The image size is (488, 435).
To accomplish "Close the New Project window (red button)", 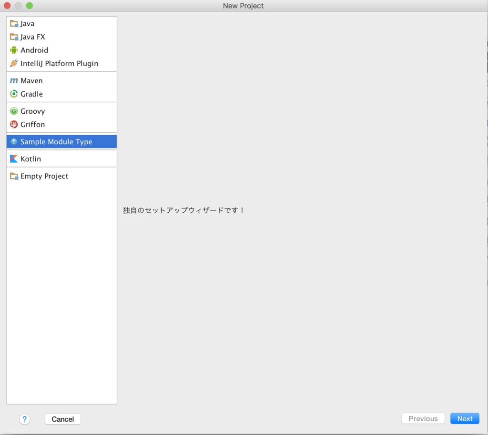I will coord(7,6).
